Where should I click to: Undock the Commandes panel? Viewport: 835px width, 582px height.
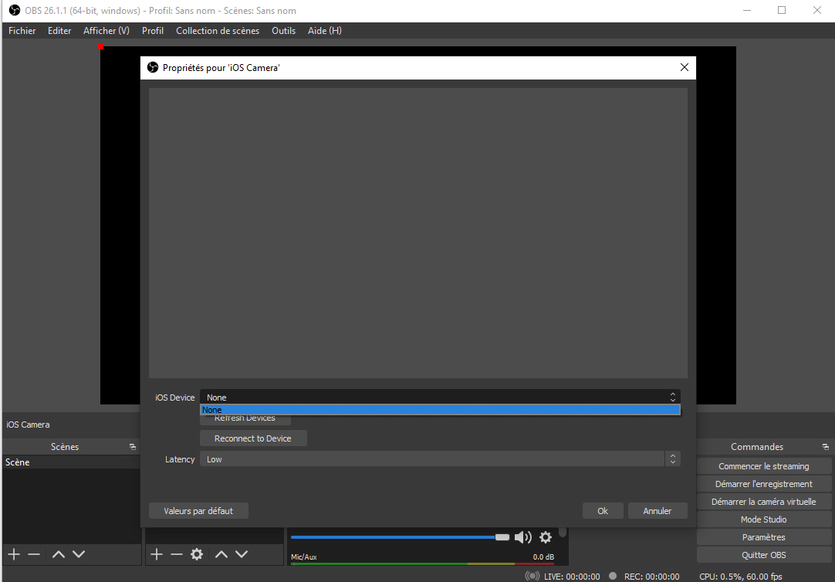[826, 447]
